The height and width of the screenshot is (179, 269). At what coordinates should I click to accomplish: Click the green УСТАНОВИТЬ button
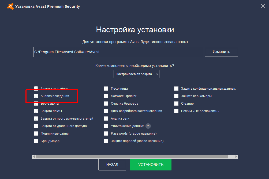coord(151,165)
